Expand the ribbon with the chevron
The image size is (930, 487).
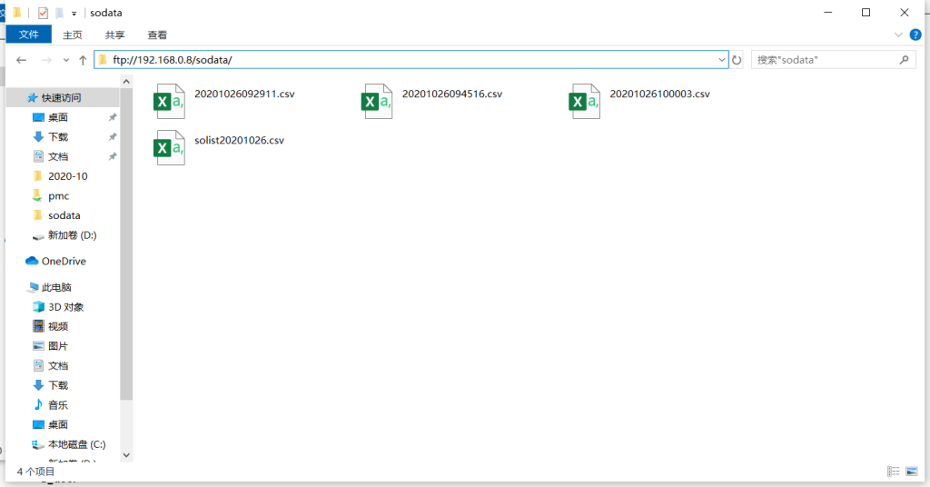[899, 35]
